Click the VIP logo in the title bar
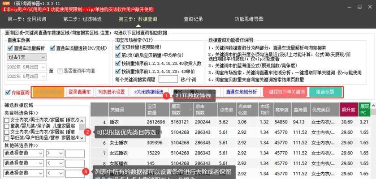This screenshot has height=179, width=376. 6,3
